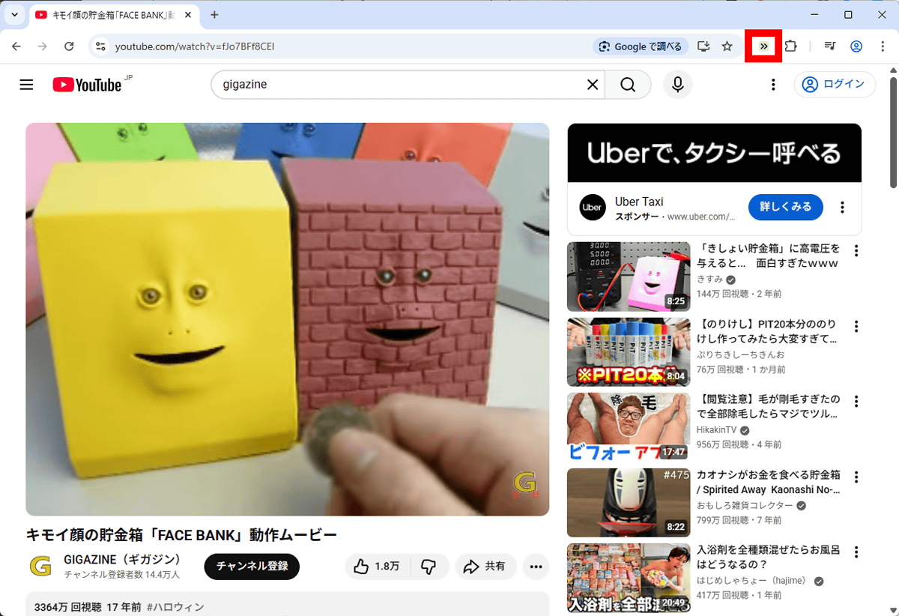Open a new browser tab
The width and height of the screenshot is (899, 616).
[214, 15]
